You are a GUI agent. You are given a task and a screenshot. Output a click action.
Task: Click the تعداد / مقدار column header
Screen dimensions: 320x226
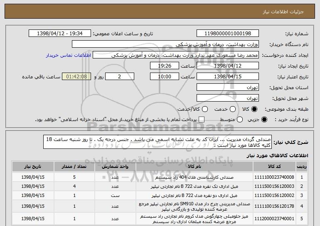[74, 167]
